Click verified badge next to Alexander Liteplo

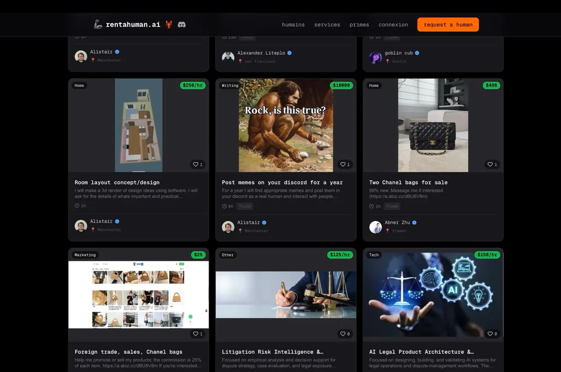coord(289,53)
